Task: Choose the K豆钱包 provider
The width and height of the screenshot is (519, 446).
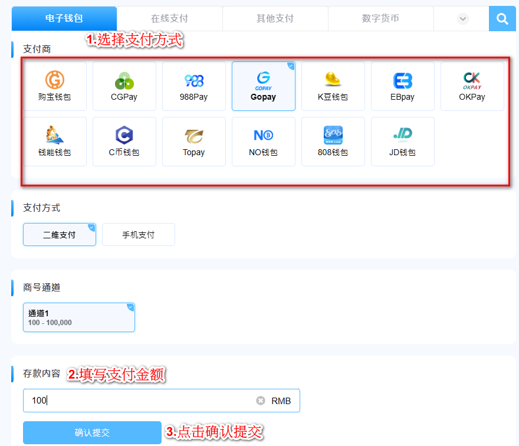Action: (333, 86)
